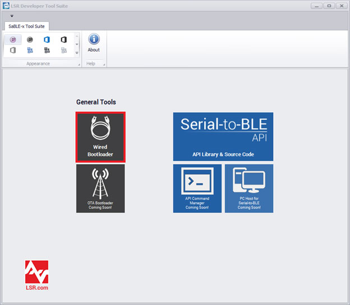Click the PC Host for Serial-to-BLE tile
Viewport: 350px width, 305px height.
tap(249, 189)
